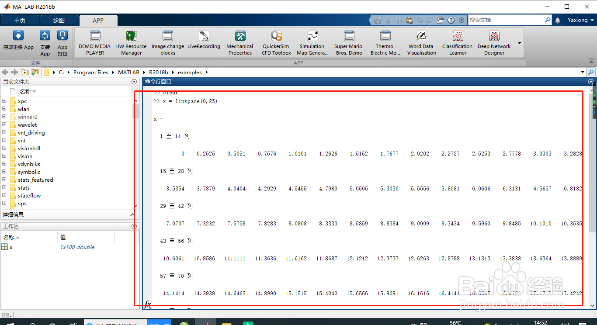Collapse the 详细信息 panel
This screenshot has height=325, width=597.
click(x=133, y=214)
